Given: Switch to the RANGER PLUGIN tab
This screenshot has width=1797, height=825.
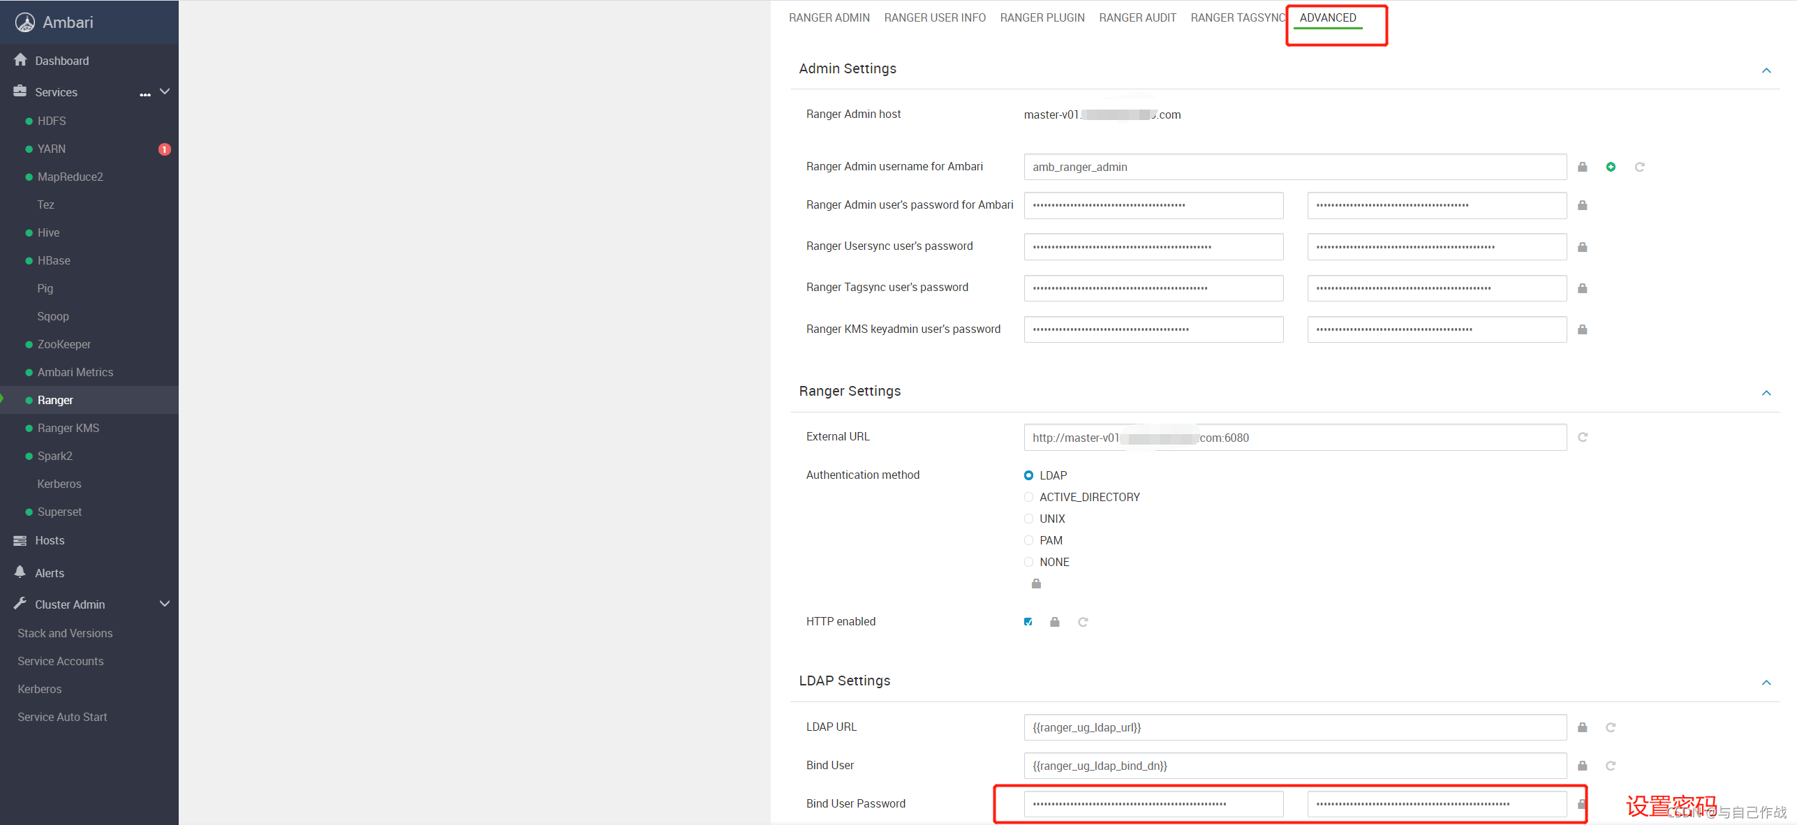Looking at the screenshot, I should tap(1042, 18).
